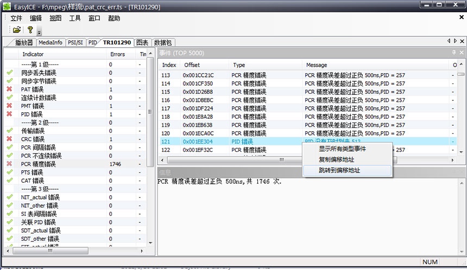This screenshot has width=467, height=270.
Task: Click the yellow help question mark icon
Action: click(30, 30)
